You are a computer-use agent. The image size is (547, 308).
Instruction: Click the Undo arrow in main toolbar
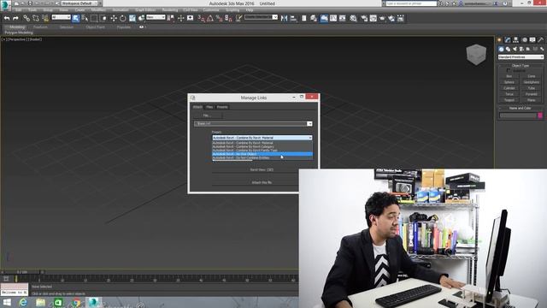[7, 18]
